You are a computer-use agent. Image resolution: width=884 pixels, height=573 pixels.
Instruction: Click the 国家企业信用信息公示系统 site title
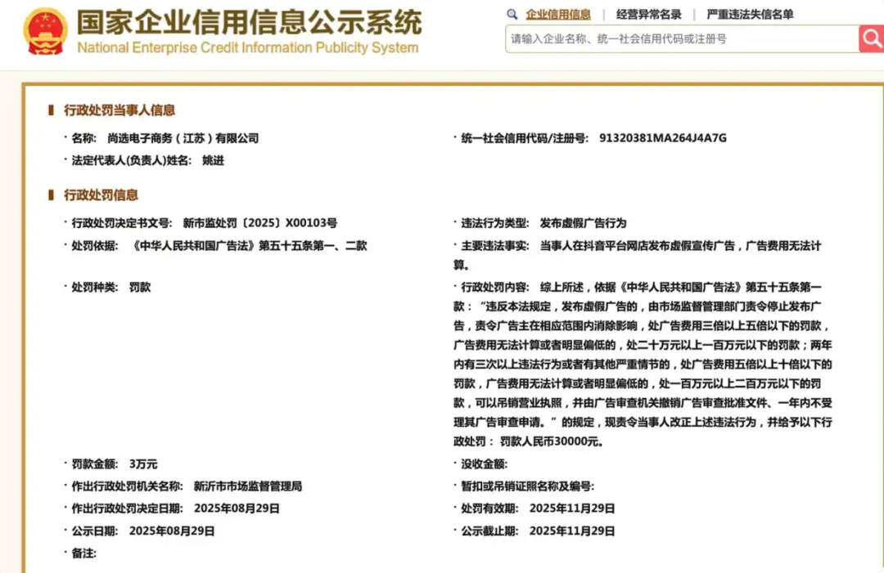point(250,21)
